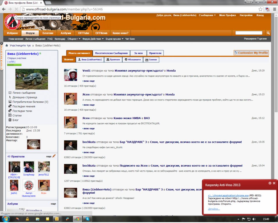The width and height of the screenshot is (278, 223).
Task: Click the Offroad-Bulgaria extreme logo
Action: pos(12,22)
